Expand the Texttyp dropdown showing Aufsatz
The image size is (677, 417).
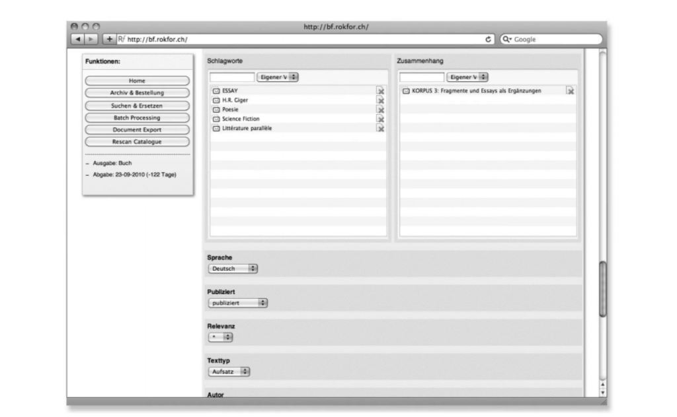(x=229, y=371)
